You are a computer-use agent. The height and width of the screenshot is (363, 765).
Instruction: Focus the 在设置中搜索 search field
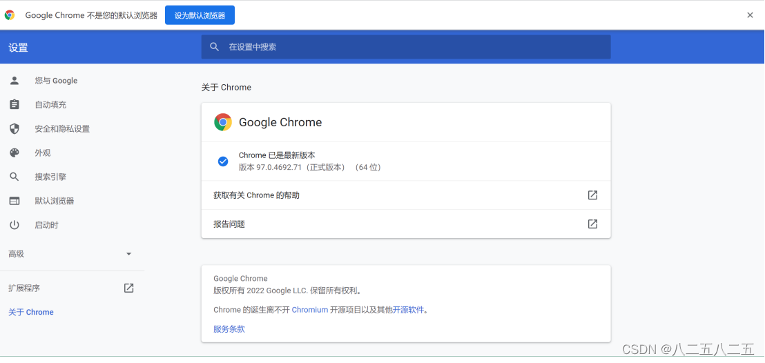click(x=406, y=47)
